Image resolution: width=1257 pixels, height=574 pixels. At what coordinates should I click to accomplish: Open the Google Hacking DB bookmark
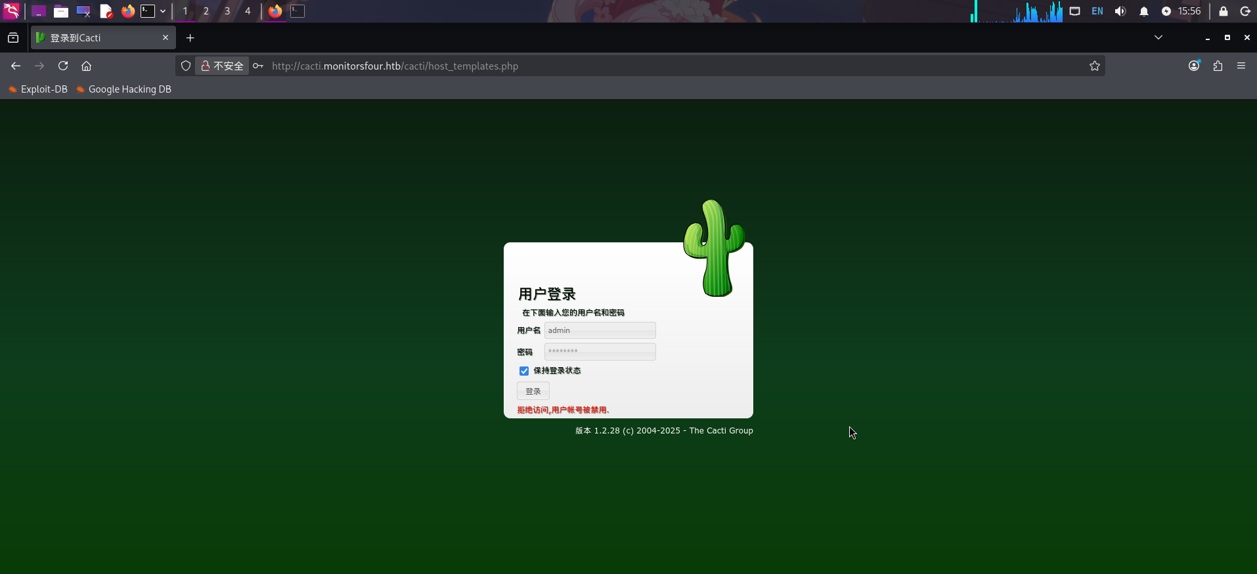(x=123, y=89)
